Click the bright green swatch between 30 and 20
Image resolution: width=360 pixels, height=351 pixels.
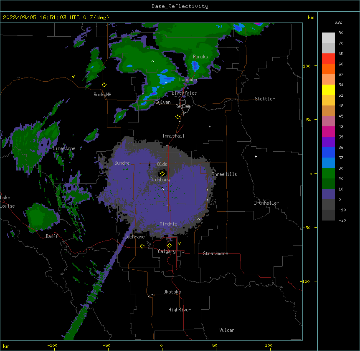tap(328, 173)
